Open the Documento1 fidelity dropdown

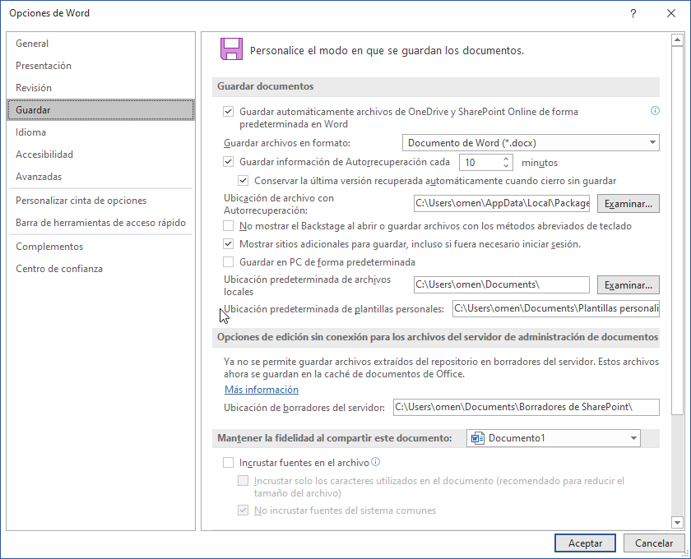click(x=632, y=438)
